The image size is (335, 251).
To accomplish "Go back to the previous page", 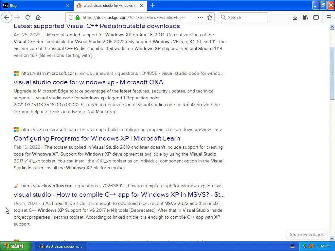I will tap(7, 18).
